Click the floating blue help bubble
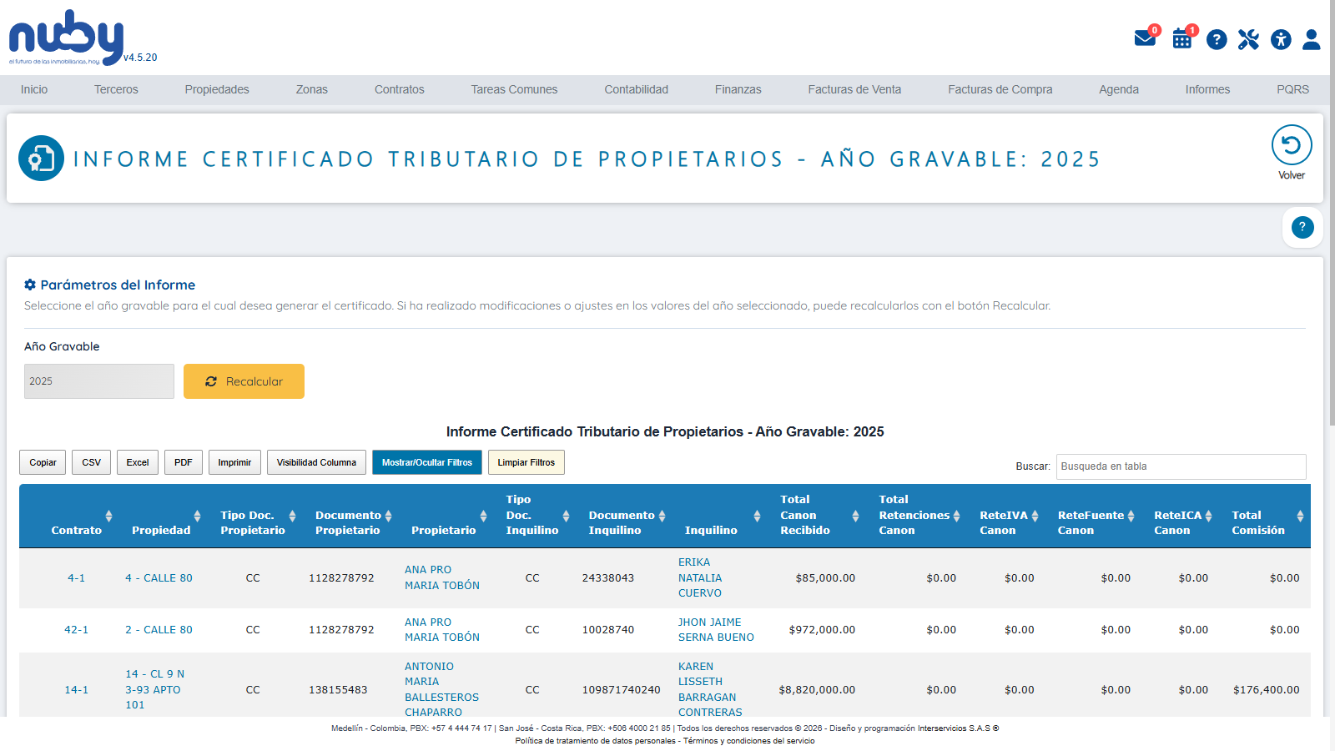Screen dimensions: 1335x751 coord(1302,227)
